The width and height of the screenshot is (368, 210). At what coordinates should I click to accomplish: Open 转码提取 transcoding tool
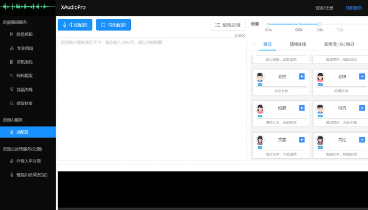(x=24, y=76)
